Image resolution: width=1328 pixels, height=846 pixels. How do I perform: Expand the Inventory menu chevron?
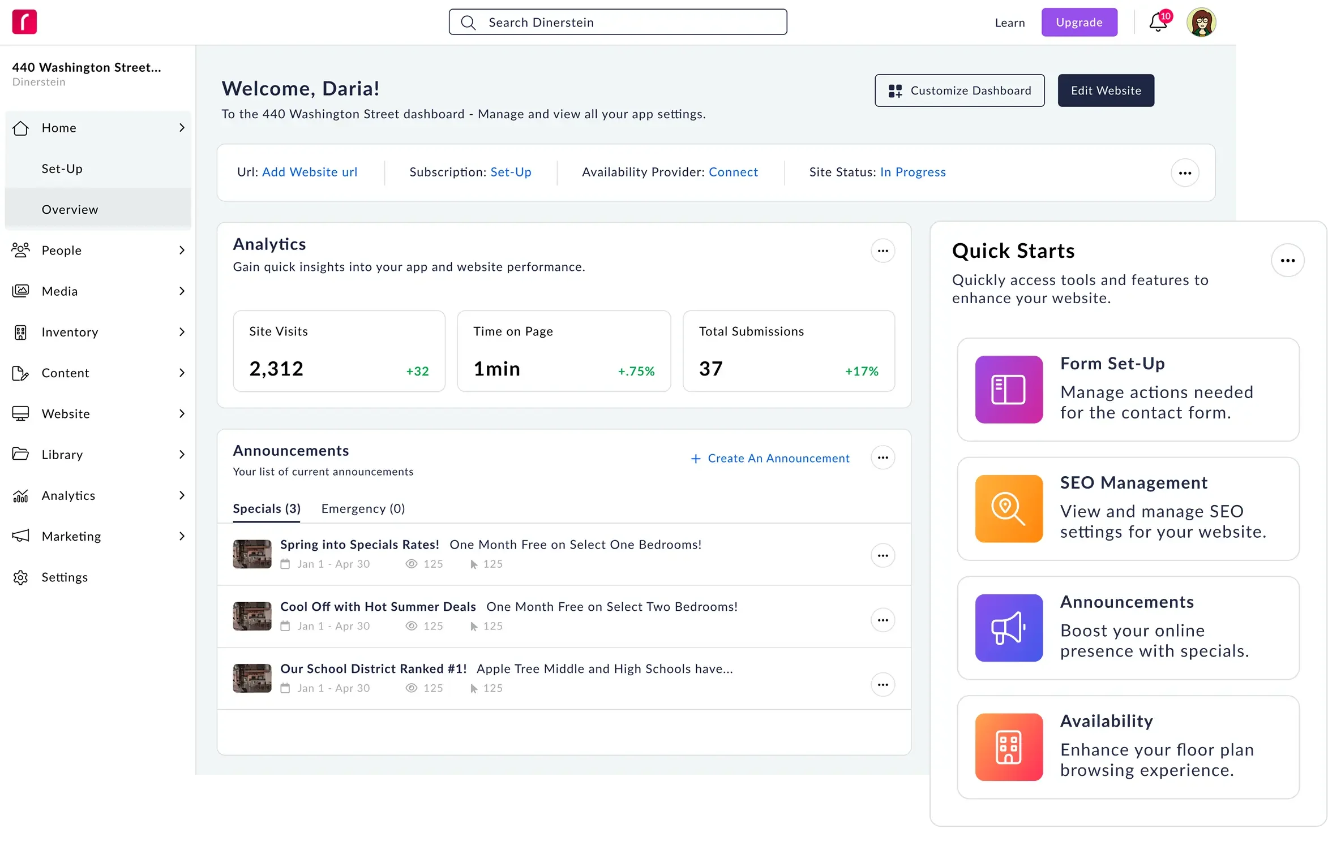[x=182, y=333]
